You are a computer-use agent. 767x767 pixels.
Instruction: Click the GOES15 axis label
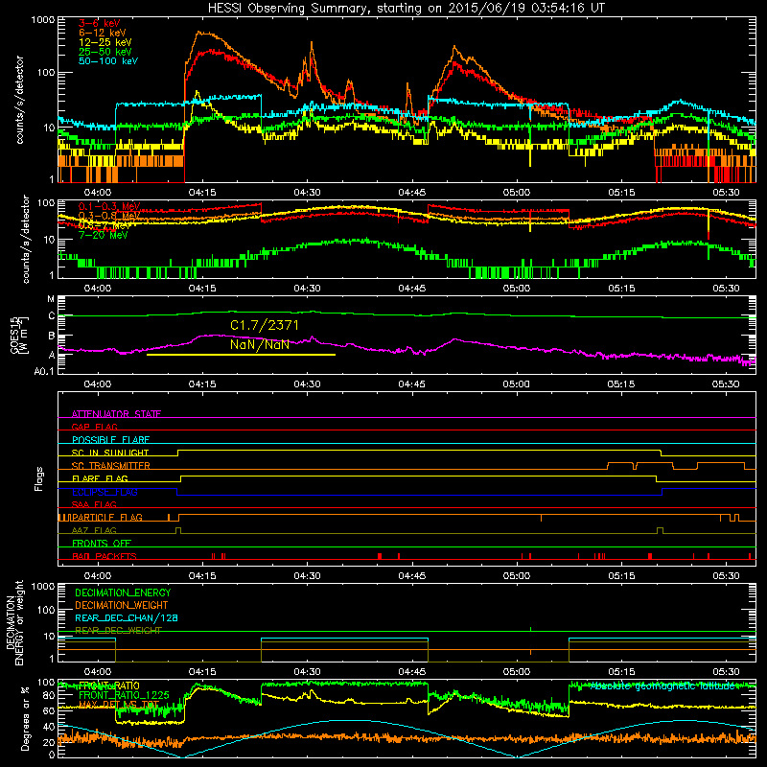(15, 336)
